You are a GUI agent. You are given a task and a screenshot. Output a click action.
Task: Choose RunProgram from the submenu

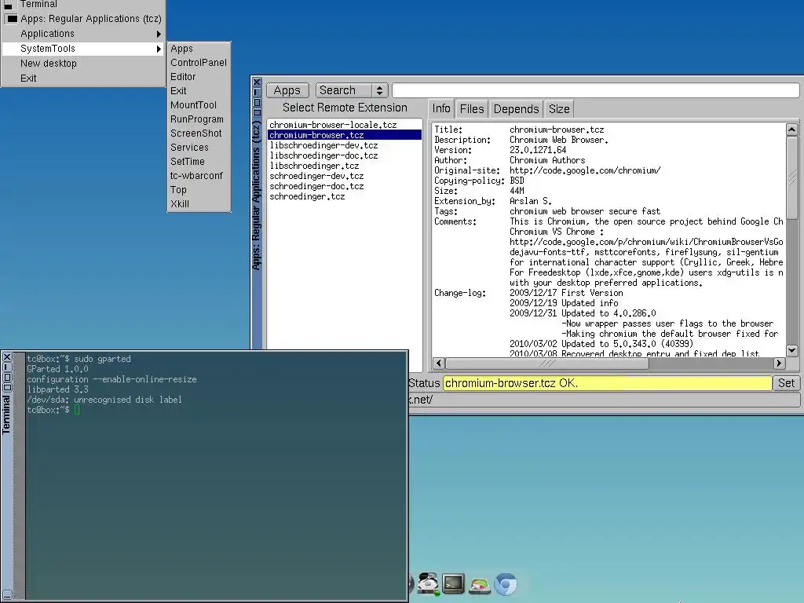tap(197, 119)
